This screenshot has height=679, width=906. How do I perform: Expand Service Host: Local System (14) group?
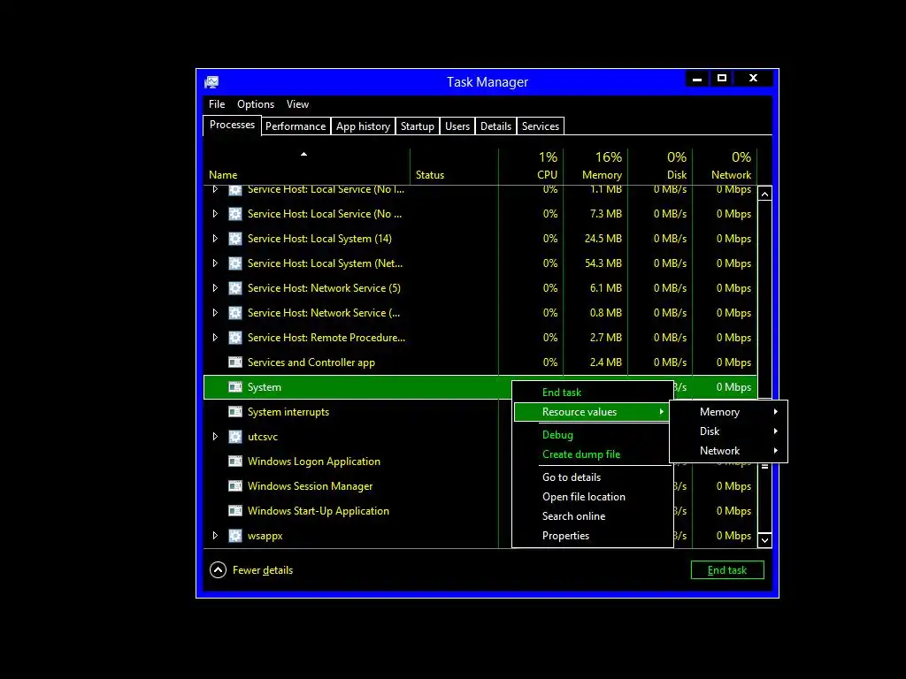pos(215,239)
